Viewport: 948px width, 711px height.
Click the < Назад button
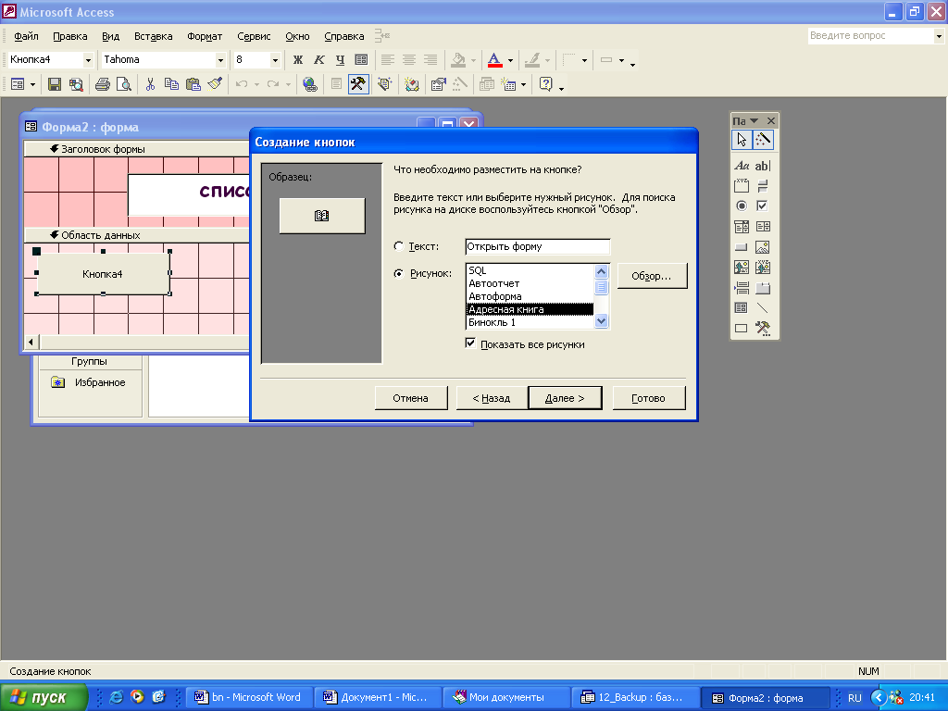point(492,398)
